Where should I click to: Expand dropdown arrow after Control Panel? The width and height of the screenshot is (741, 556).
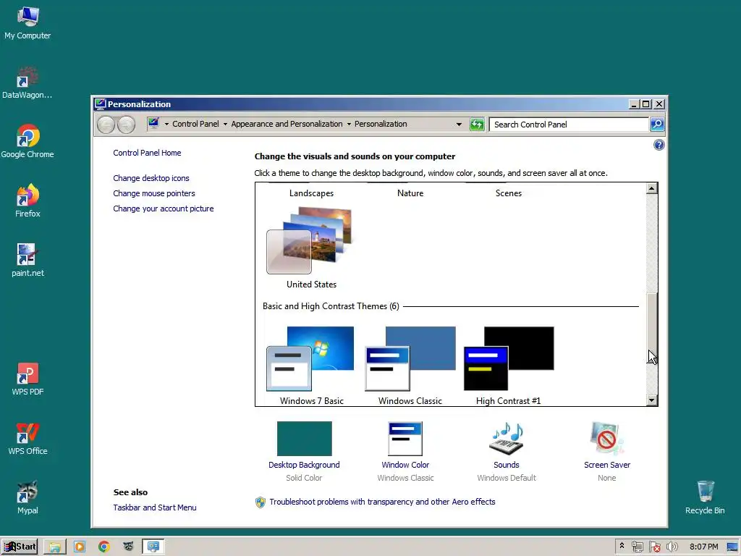click(225, 125)
